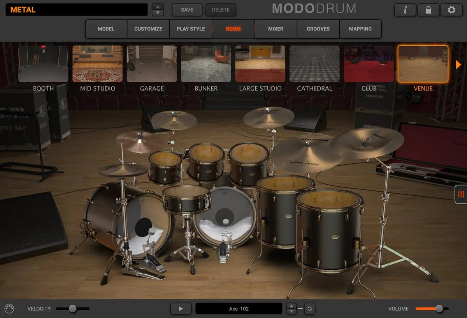
Task: Click the SAVE preset button
Action: tap(187, 10)
